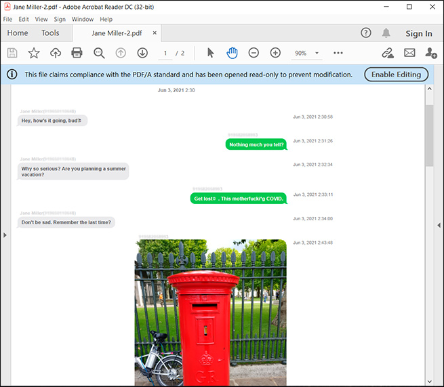Add file to starred bookmarks
The height and width of the screenshot is (387, 444).
pos(33,53)
